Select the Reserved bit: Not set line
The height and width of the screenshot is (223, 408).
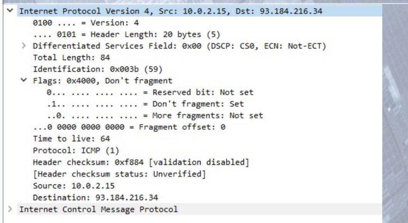(x=150, y=92)
